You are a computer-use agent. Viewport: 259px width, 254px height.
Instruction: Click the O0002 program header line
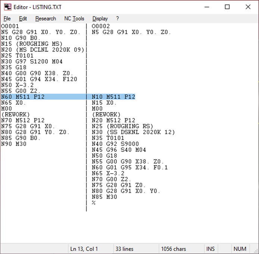point(101,26)
